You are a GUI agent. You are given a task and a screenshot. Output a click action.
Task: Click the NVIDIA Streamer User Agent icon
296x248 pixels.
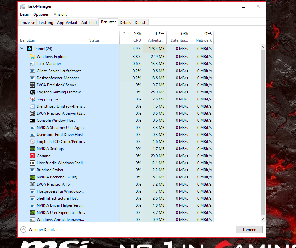[x=32, y=128]
